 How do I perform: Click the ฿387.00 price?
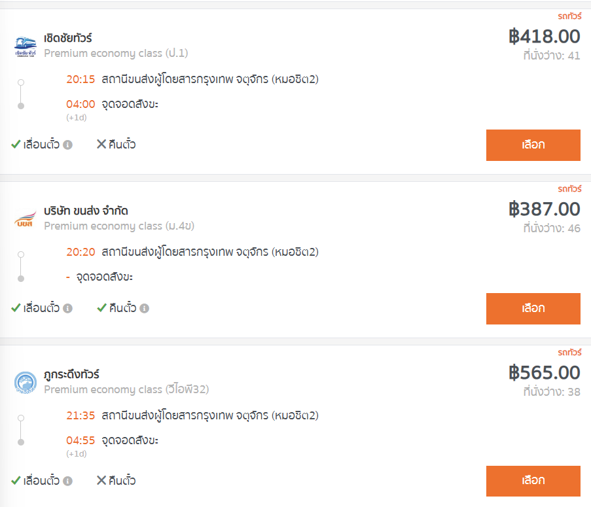[x=545, y=209]
